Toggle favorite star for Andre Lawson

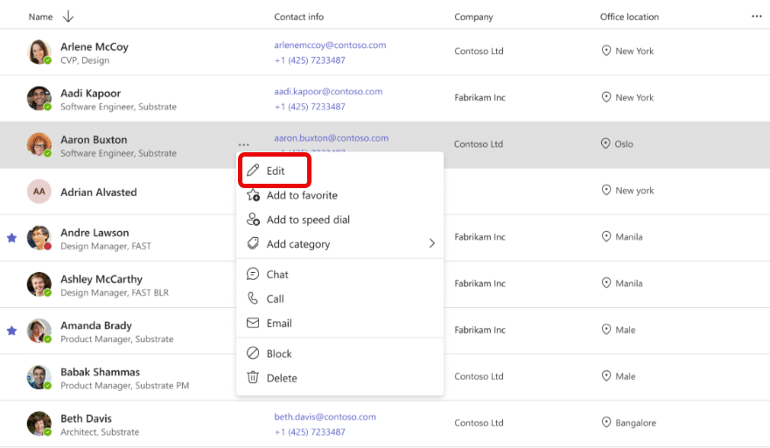pos(11,238)
